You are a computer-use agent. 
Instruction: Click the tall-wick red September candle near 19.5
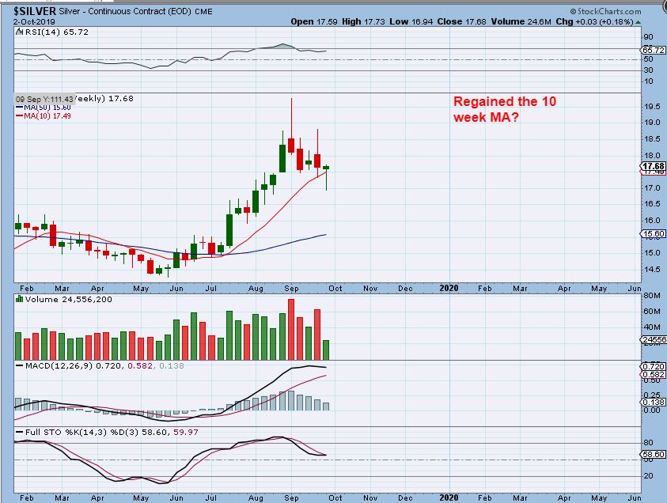click(x=291, y=145)
